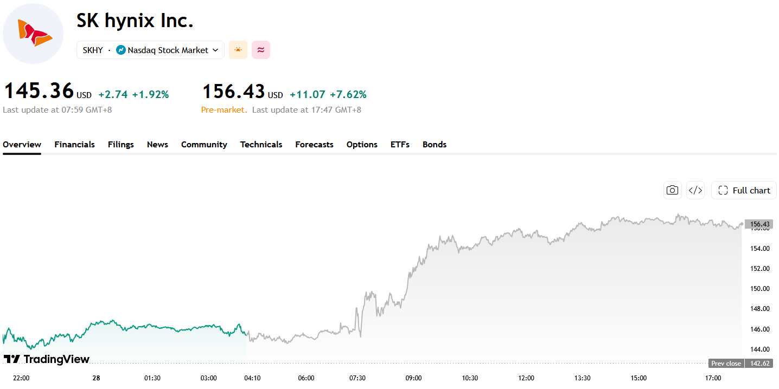This screenshot has height=389, width=779.
Task: Take a chart snapshot with camera icon
Action: tap(673, 190)
